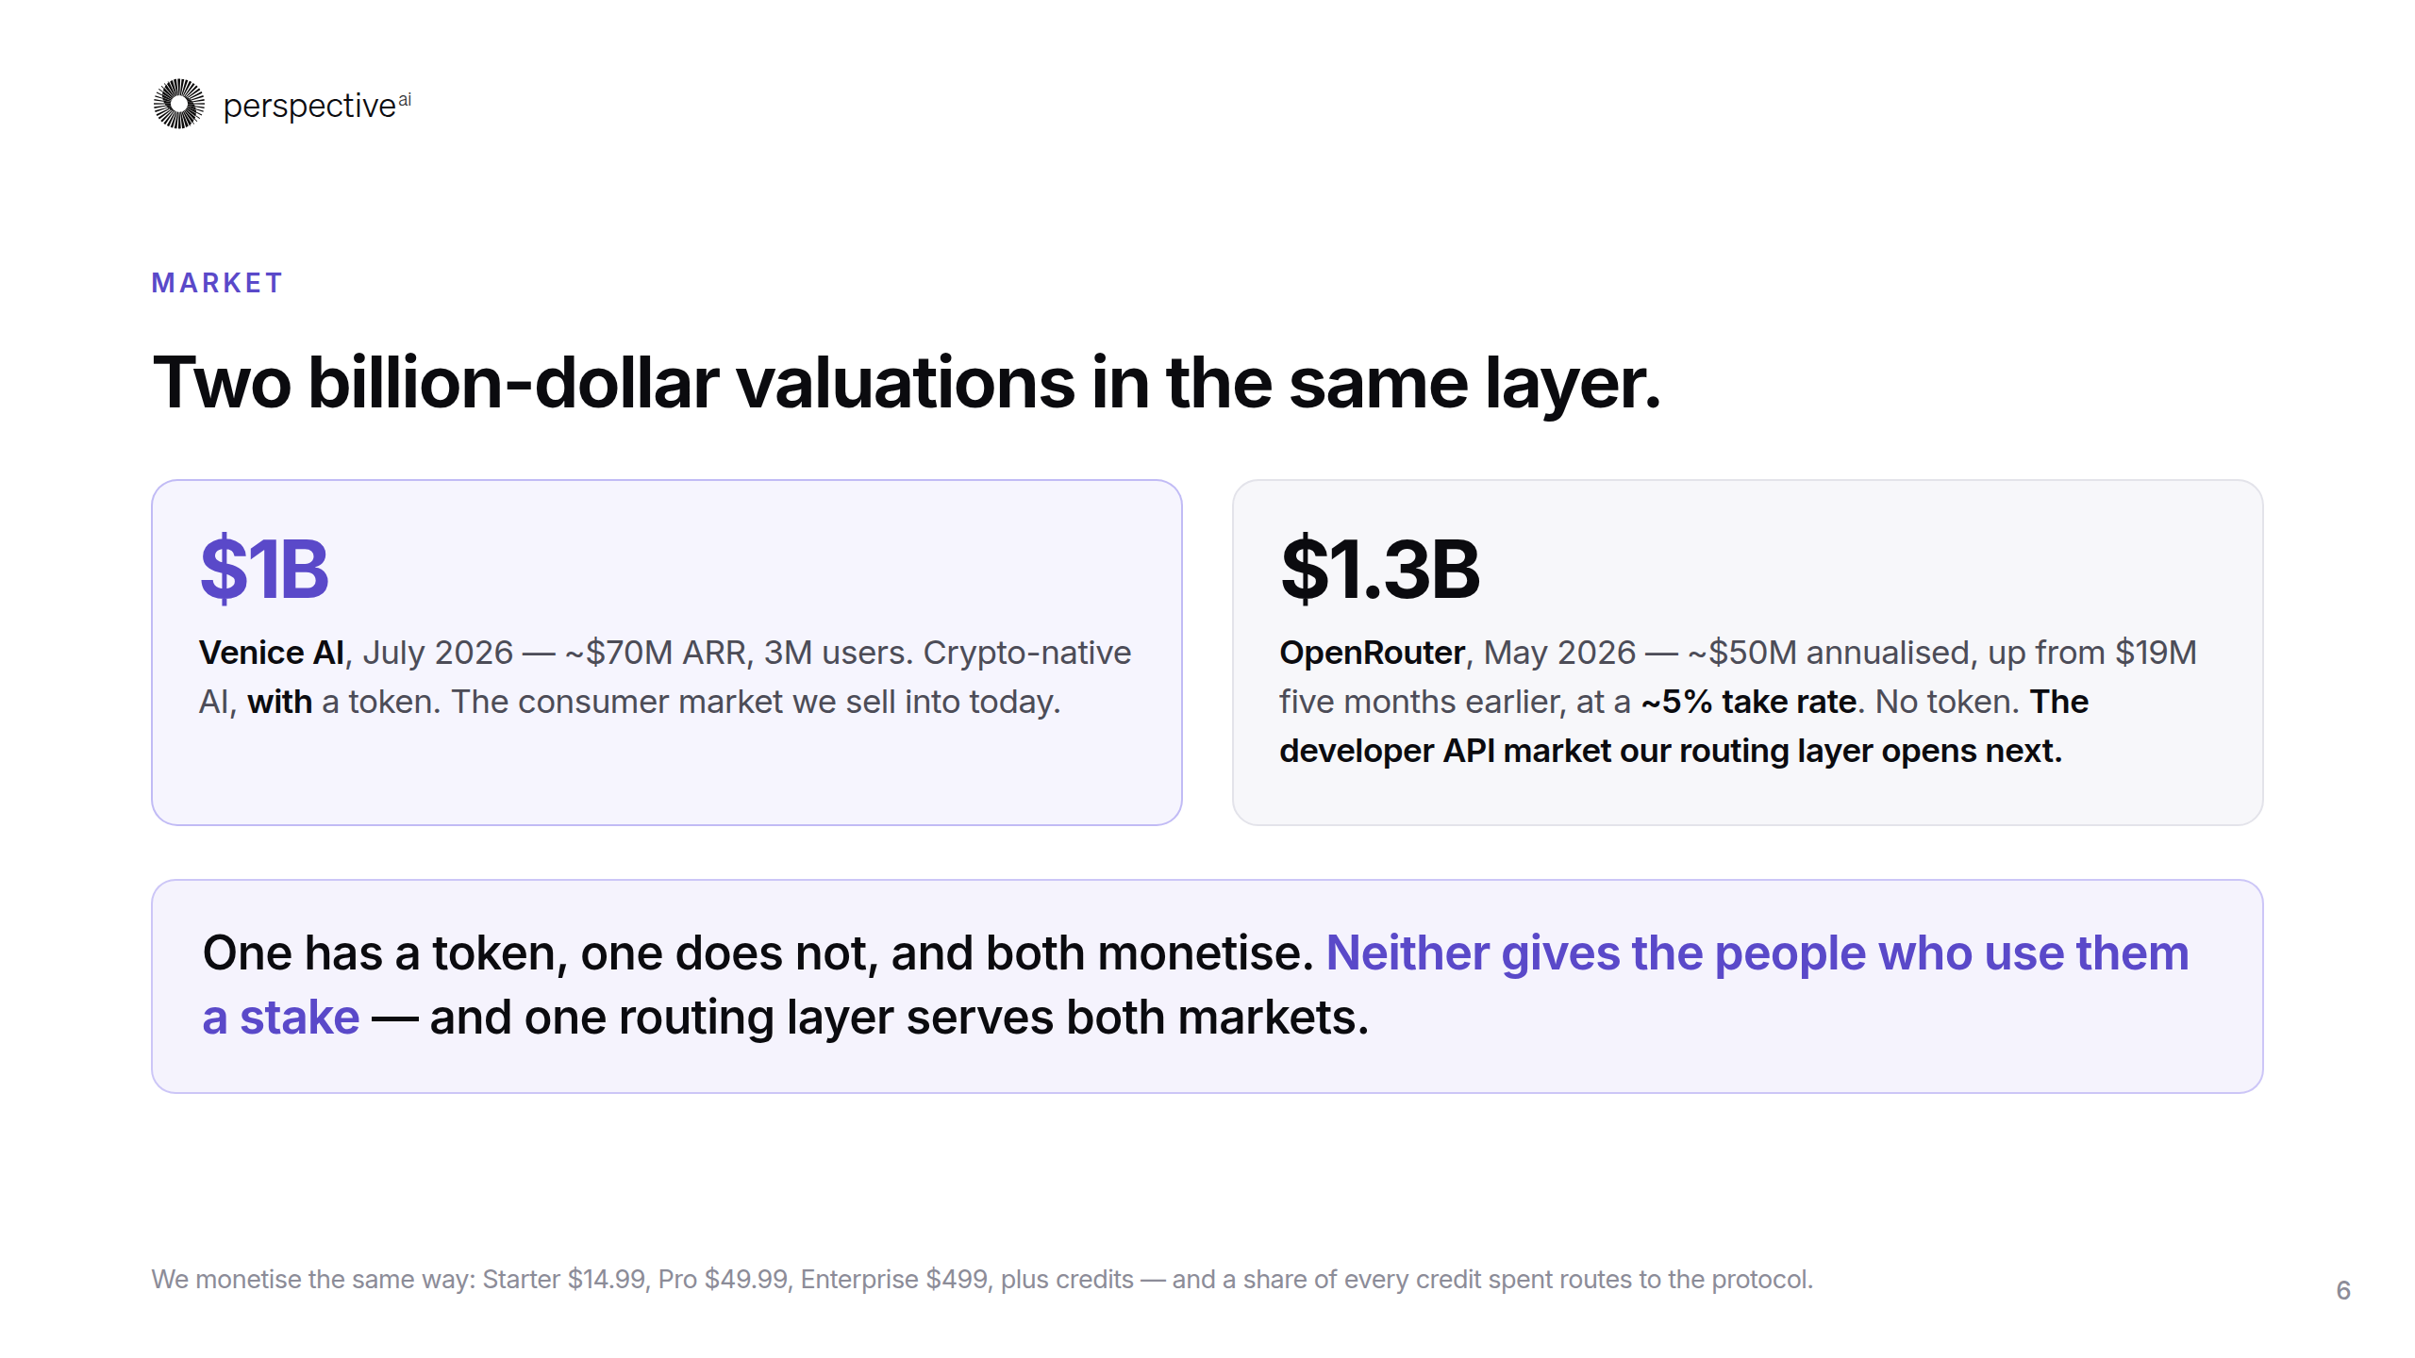Click 'and one routing layer serves both markets'

click(x=899, y=1018)
